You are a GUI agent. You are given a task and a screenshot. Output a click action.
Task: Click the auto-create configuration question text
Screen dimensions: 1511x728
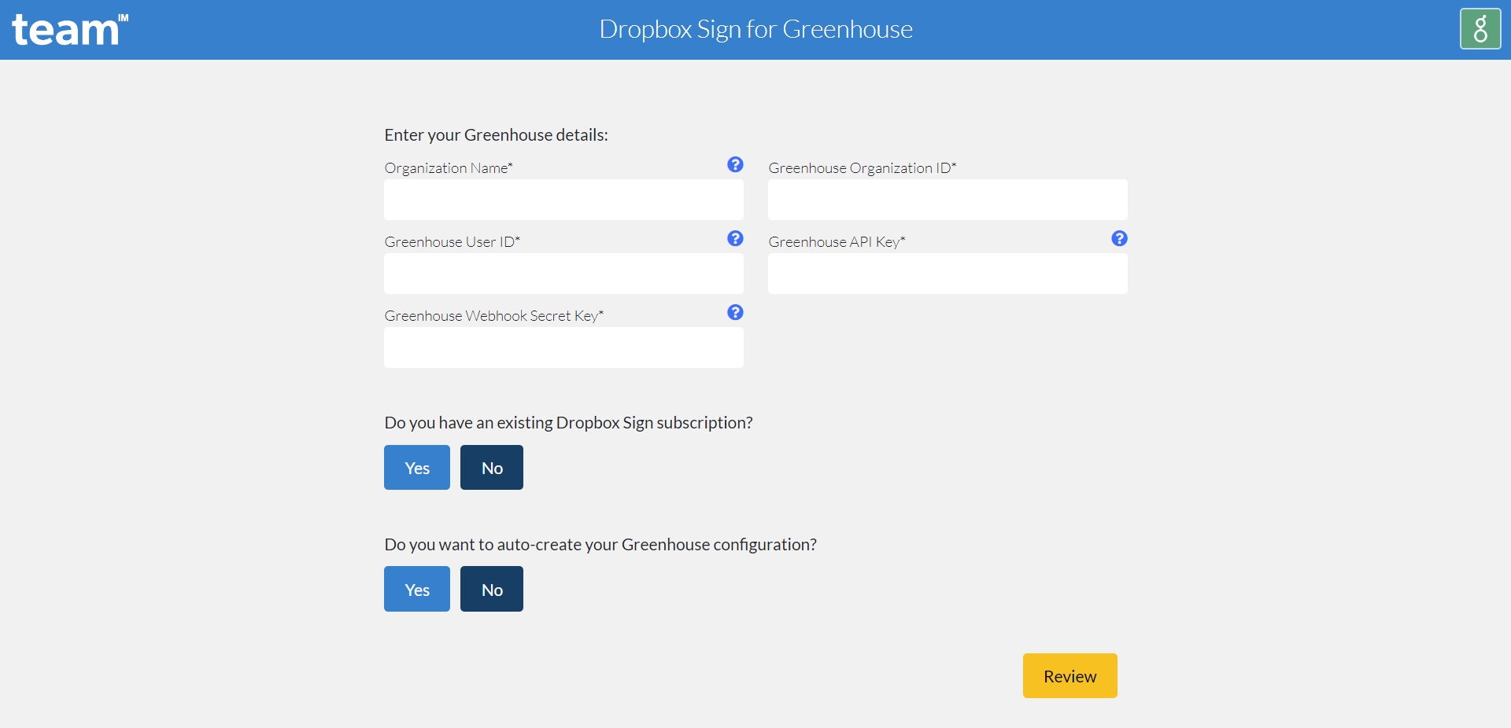click(x=600, y=544)
